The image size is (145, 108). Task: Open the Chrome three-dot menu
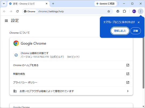point(140,11)
